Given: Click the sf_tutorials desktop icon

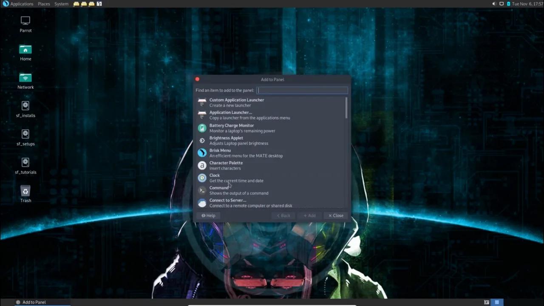Looking at the screenshot, I should [x=25, y=162].
